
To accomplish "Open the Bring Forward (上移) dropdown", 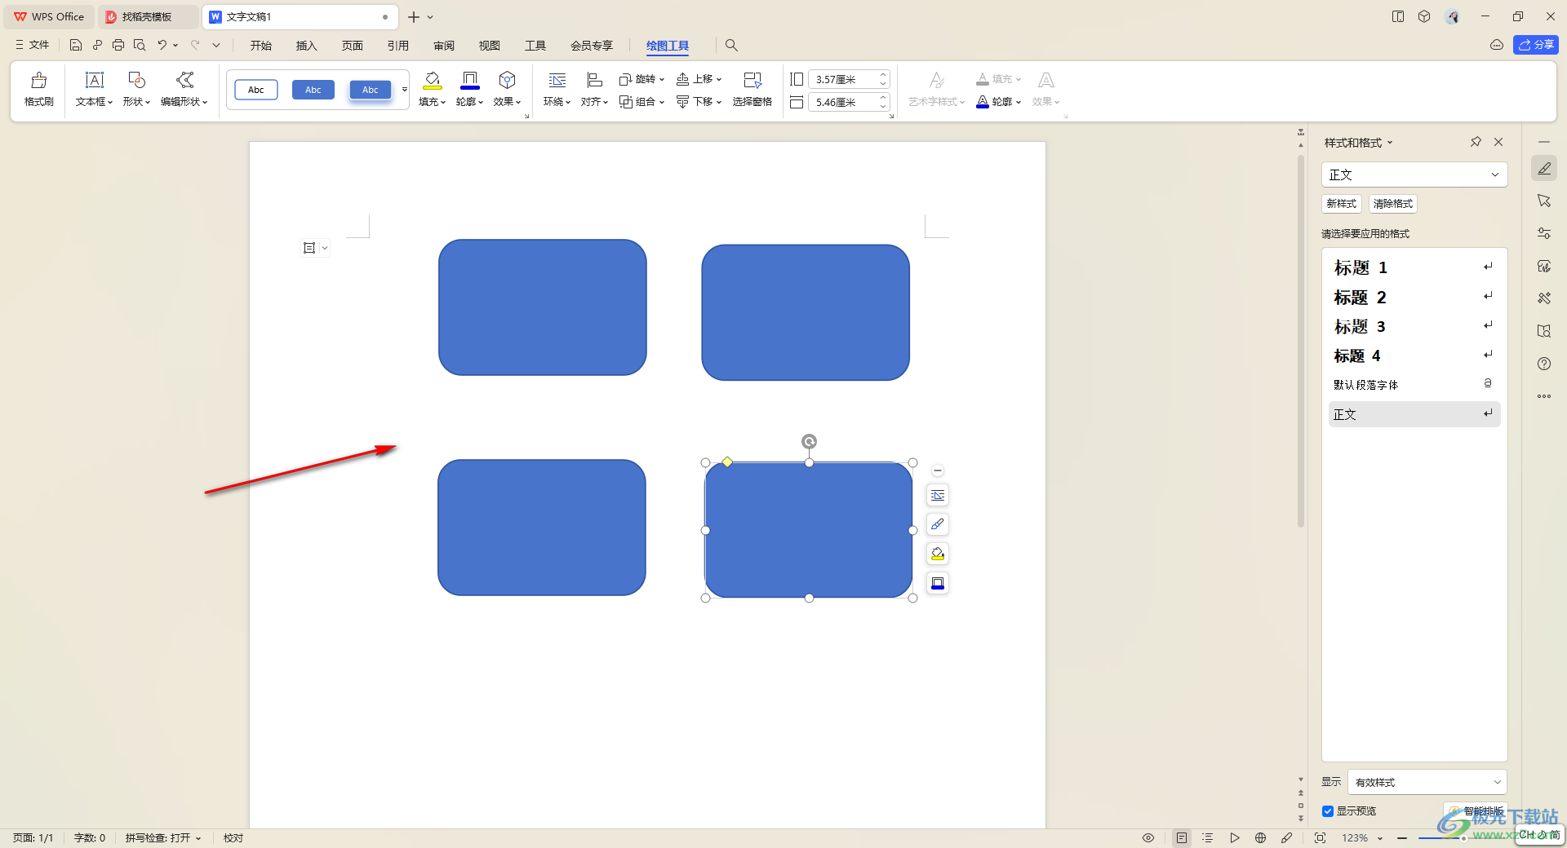I will [699, 79].
